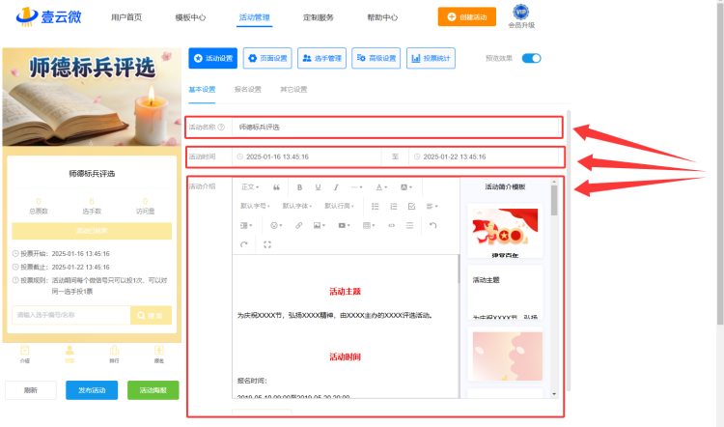Open the 报名 sign-up icon in phone preview

tap(159, 354)
